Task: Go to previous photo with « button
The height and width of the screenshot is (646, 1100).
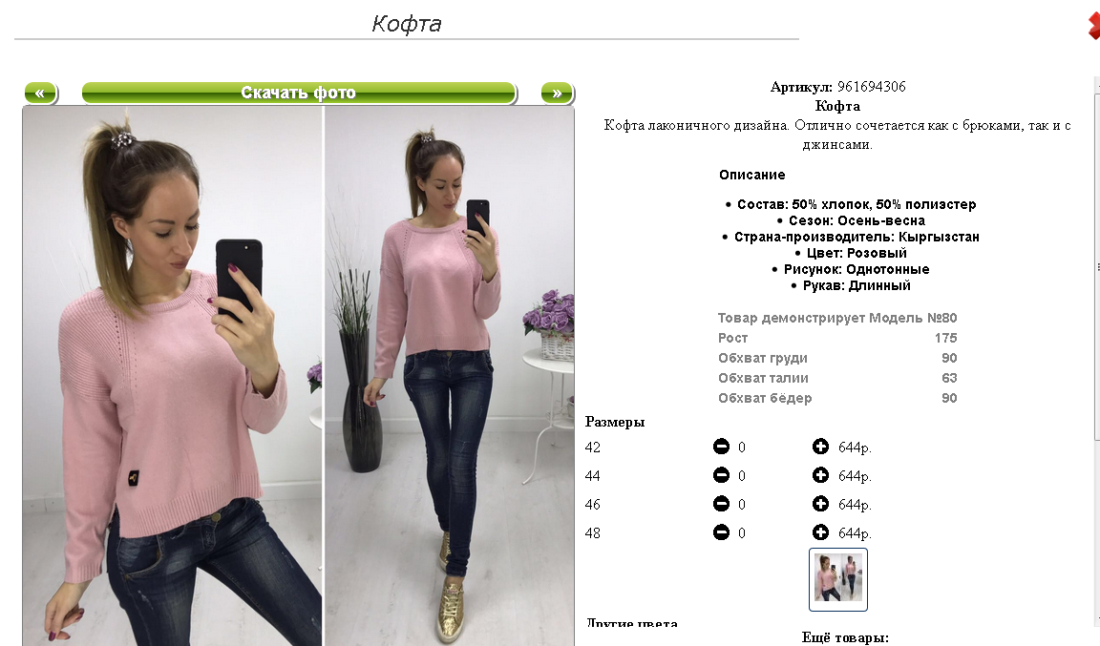Action: point(41,93)
